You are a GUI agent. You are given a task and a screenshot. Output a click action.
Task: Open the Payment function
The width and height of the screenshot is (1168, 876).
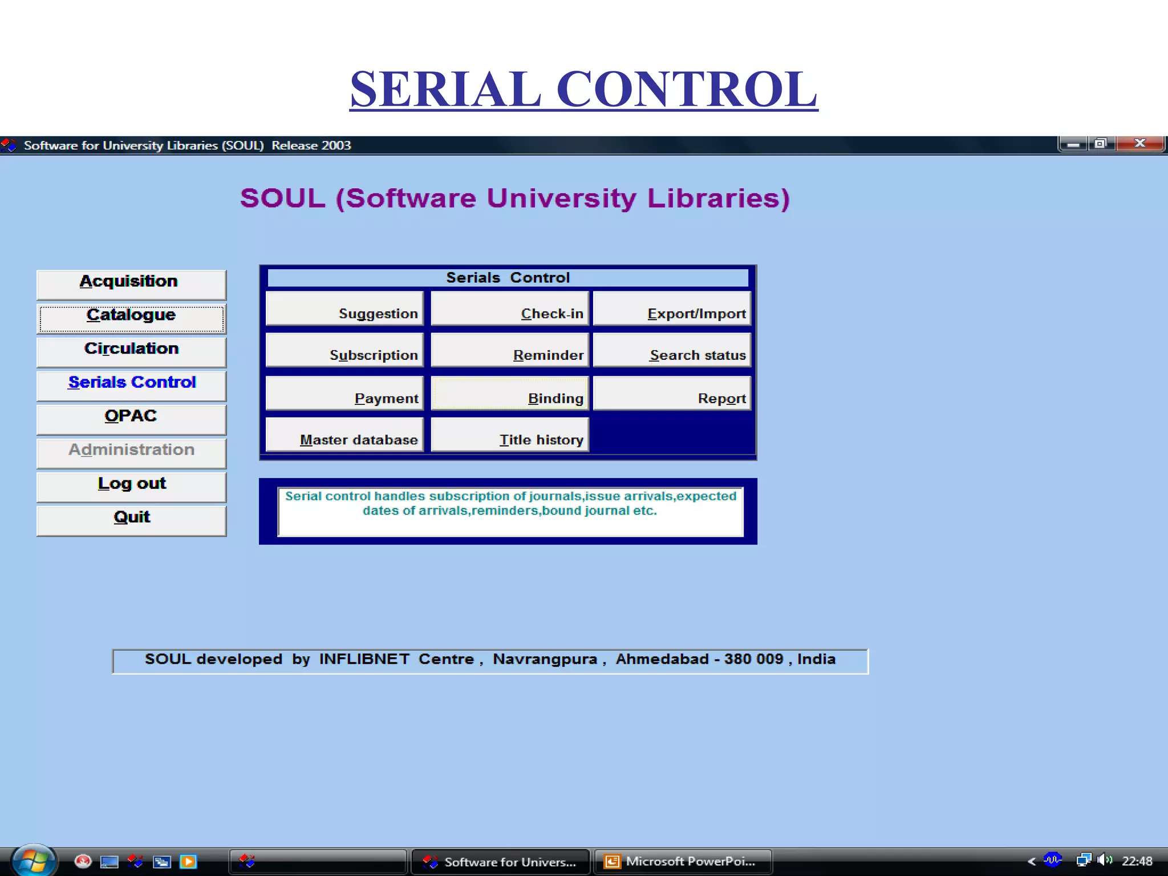click(344, 393)
